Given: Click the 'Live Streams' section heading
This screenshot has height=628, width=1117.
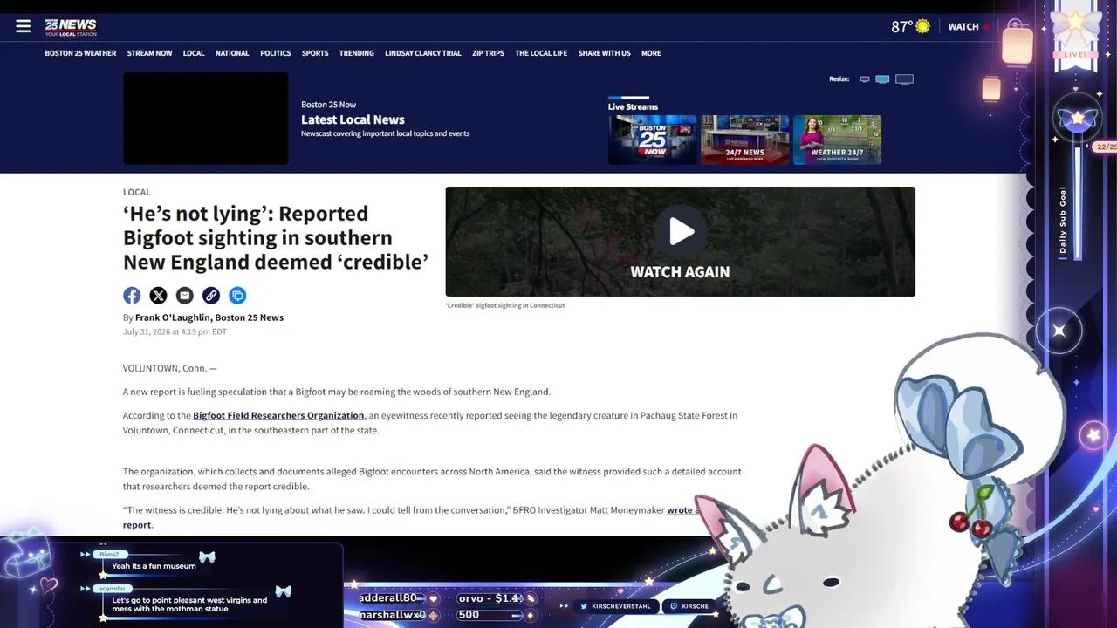Looking at the screenshot, I should (x=633, y=106).
